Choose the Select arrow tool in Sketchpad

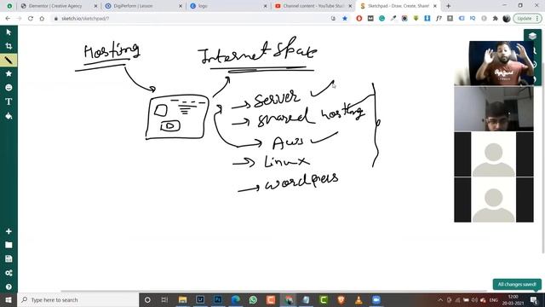pyautogui.click(x=9, y=32)
